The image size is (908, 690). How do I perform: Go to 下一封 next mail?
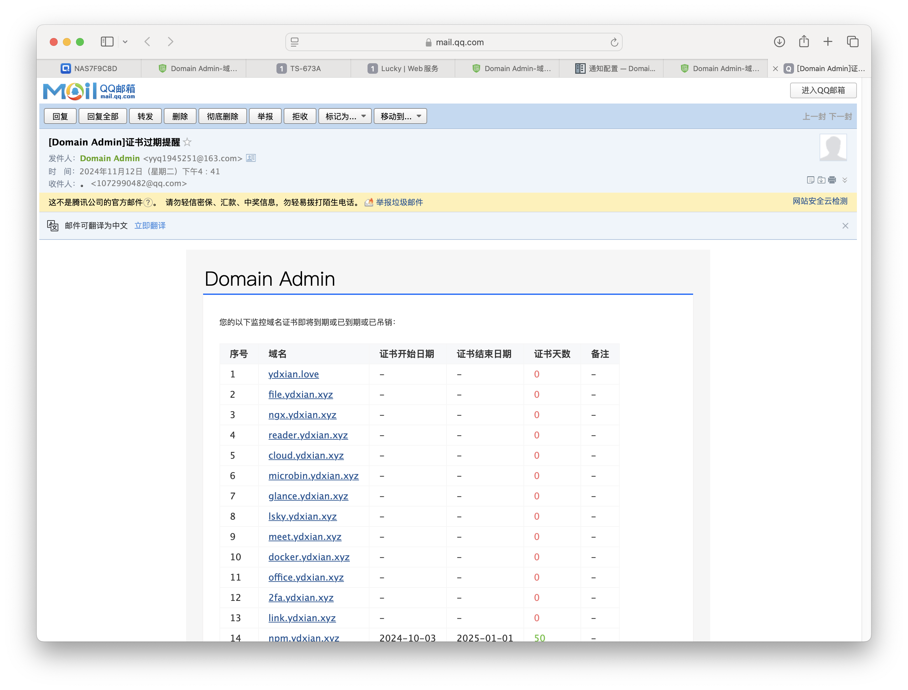[840, 117]
